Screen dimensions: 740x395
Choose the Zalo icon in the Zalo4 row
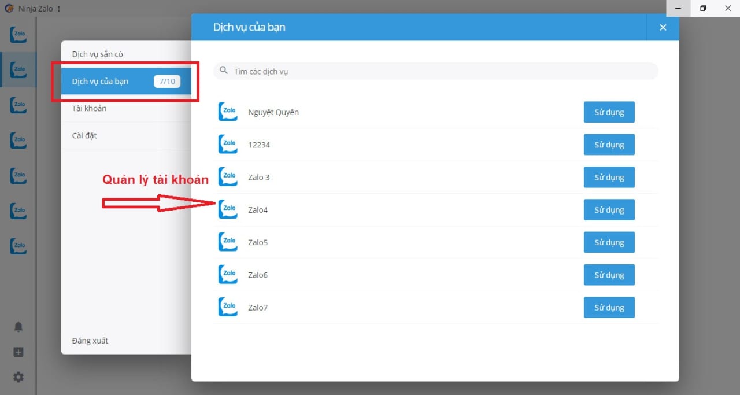tap(228, 209)
